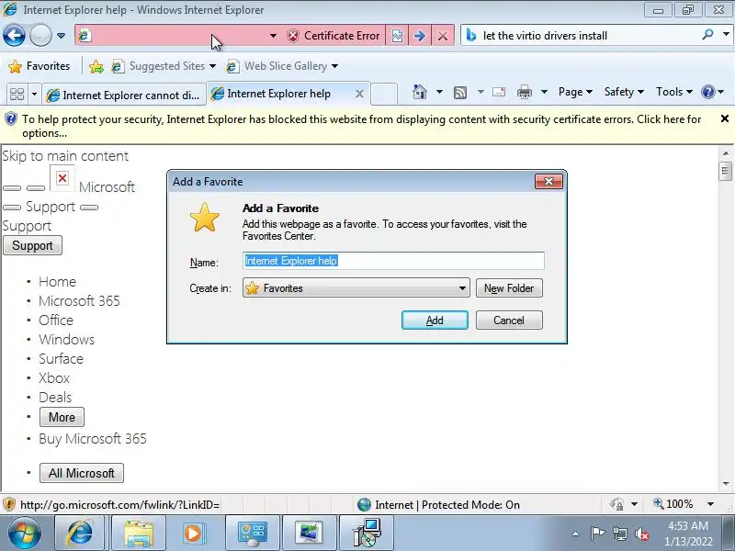
Task: Click the page scrollbar up arrow
Action: click(x=725, y=153)
